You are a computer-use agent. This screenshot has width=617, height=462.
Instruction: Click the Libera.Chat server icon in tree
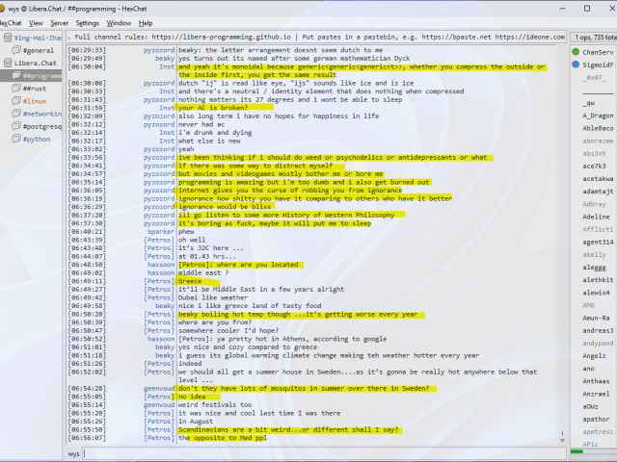[x=7, y=62]
